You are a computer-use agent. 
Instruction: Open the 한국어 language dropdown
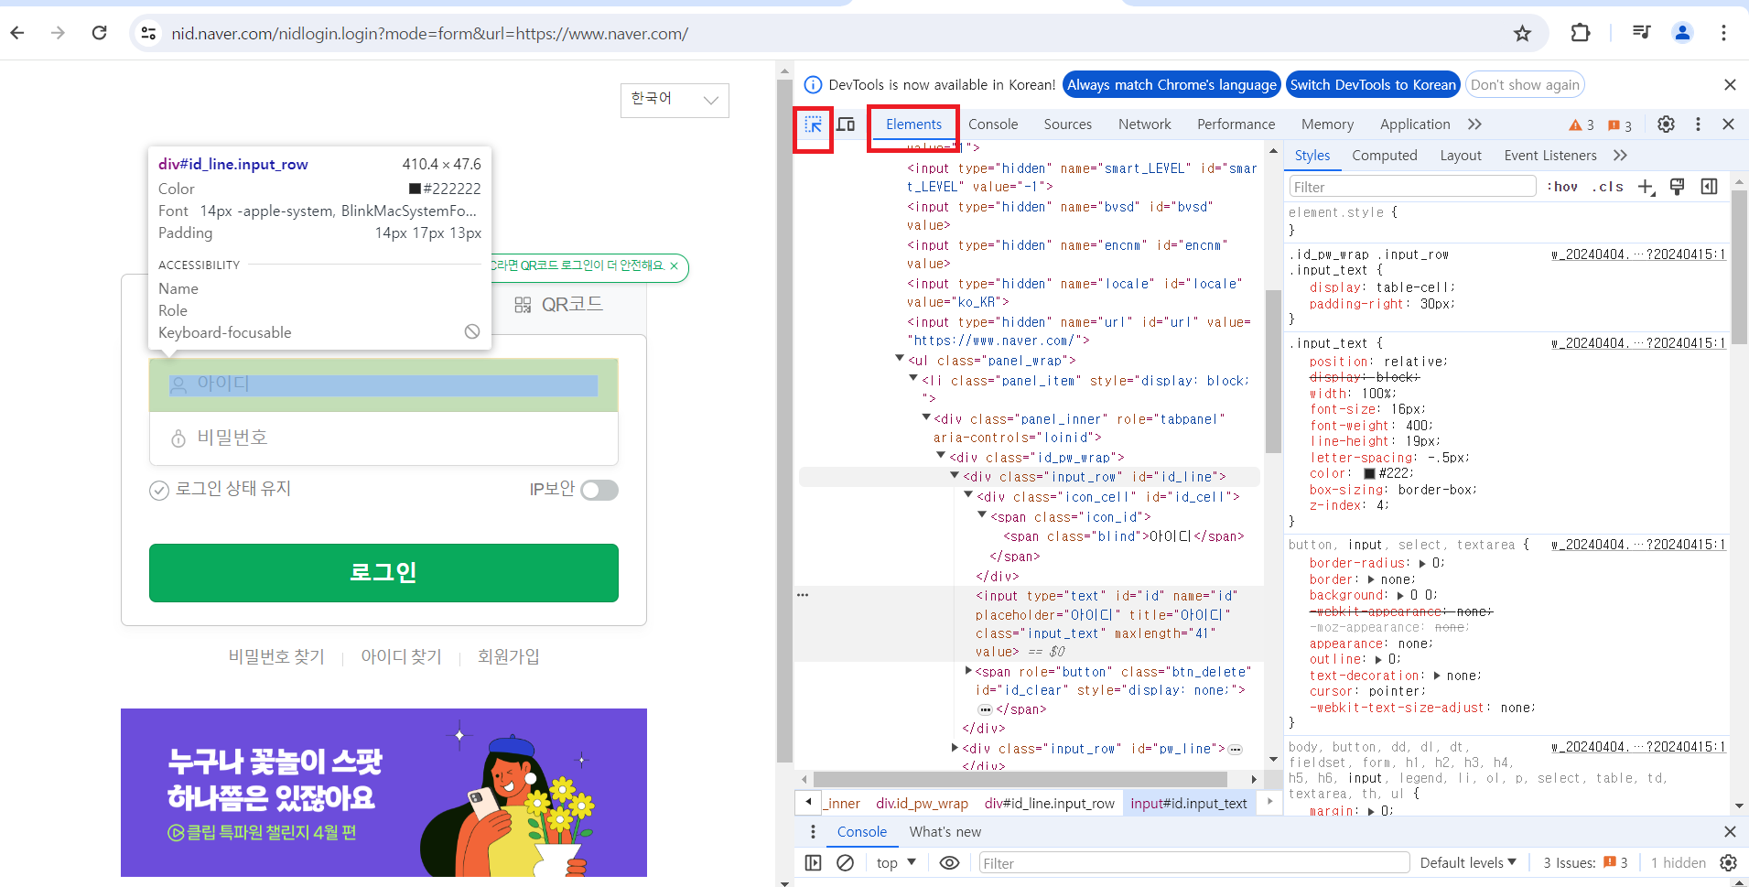click(x=675, y=100)
